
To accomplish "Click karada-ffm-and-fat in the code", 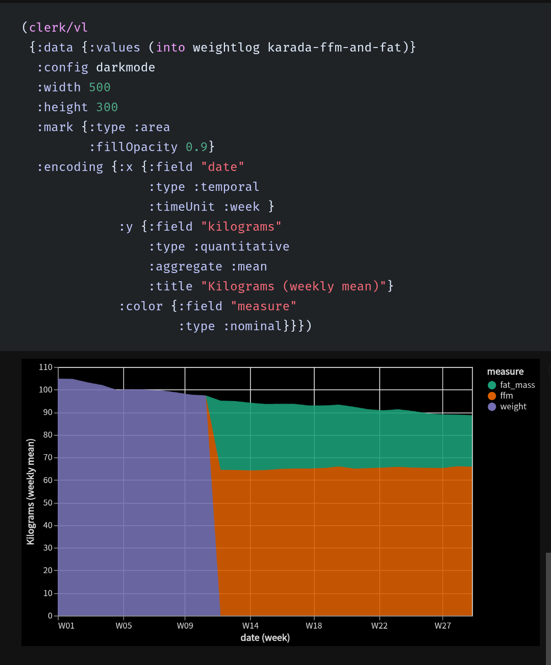I will pos(334,47).
